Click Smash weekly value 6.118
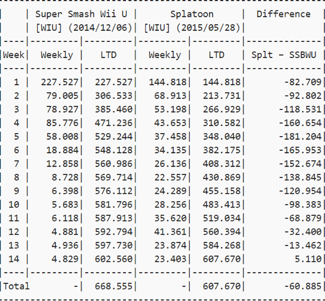 point(65,218)
